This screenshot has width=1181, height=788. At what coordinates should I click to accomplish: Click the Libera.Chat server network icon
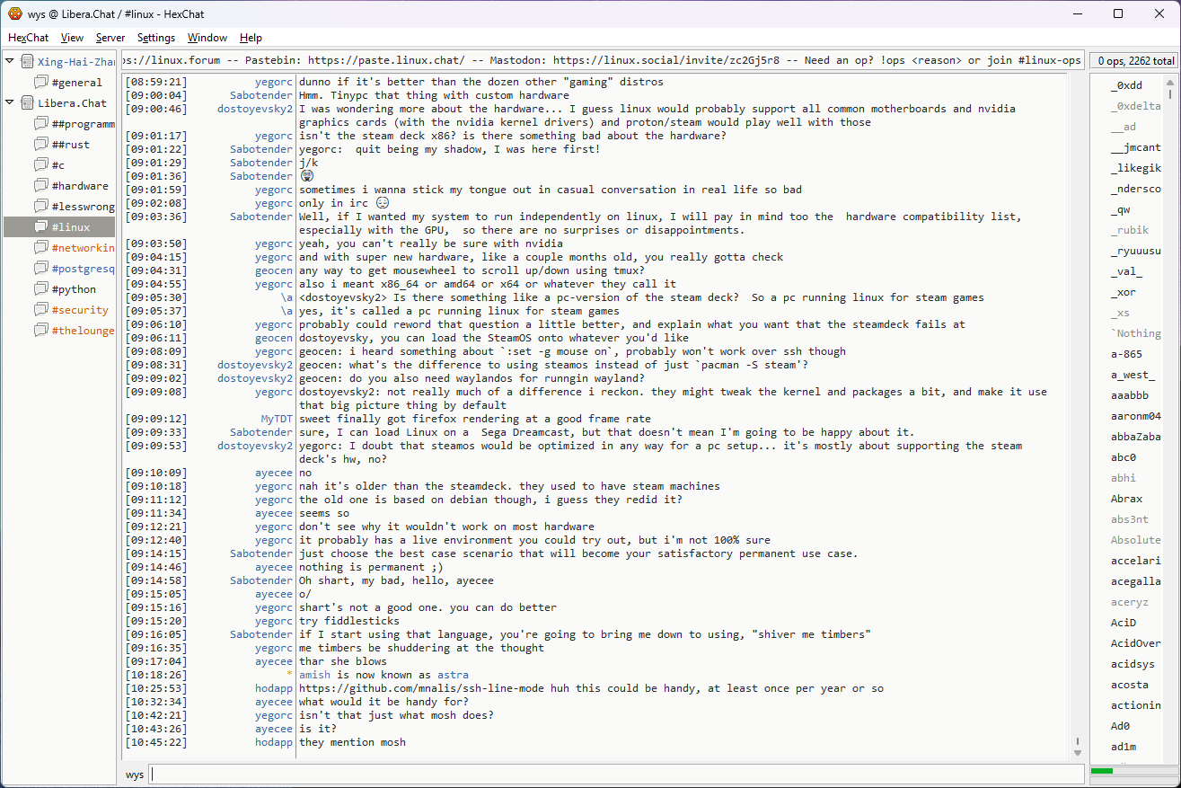tap(27, 103)
